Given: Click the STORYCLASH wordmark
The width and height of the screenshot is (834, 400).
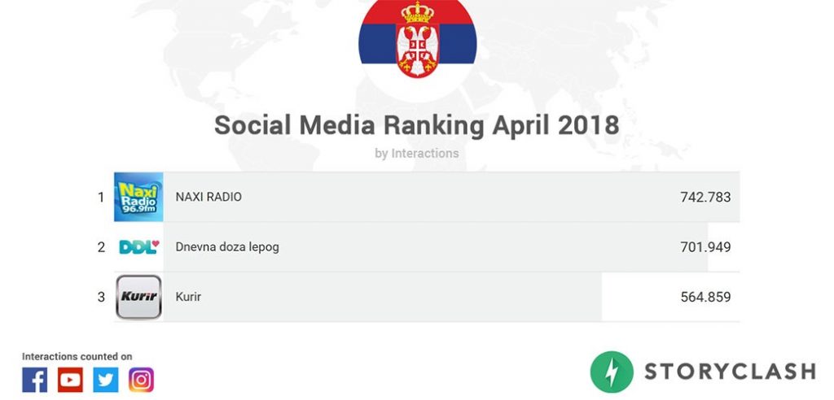Looking at the screenshot, I should [x=730, y=372].
